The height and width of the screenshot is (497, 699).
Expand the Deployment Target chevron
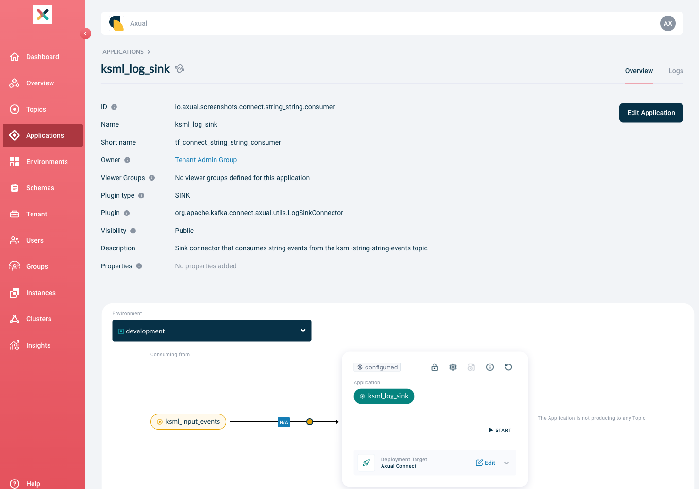click(x=507, y=463)
